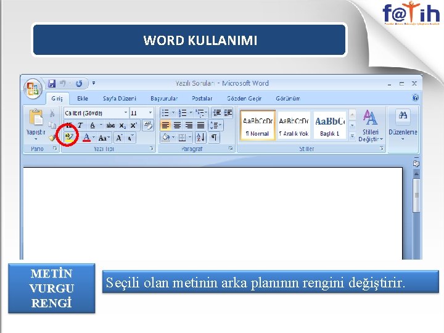Justify the paragraph text

[x=200, y=125]
